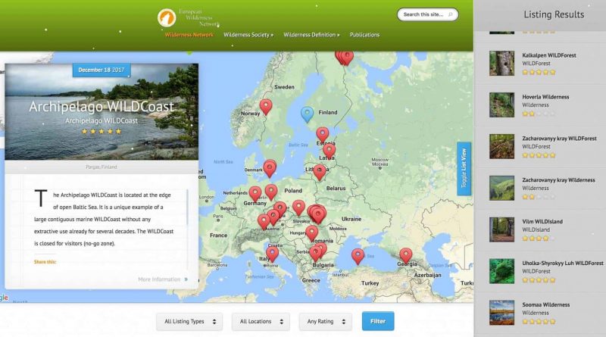Click the blue Filter button
606x337 pixels.
click(378, 321)
